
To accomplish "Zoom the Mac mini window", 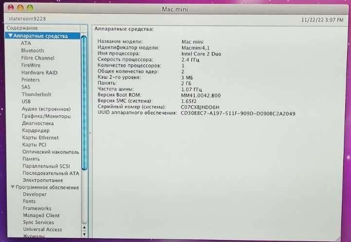I will (30, 8).
